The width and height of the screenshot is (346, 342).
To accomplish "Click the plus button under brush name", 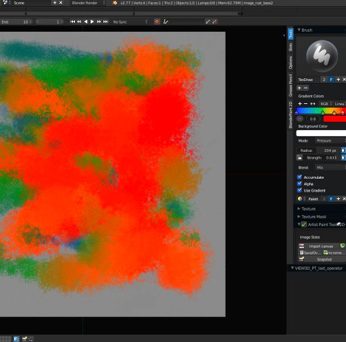I will tap(299, 88).
